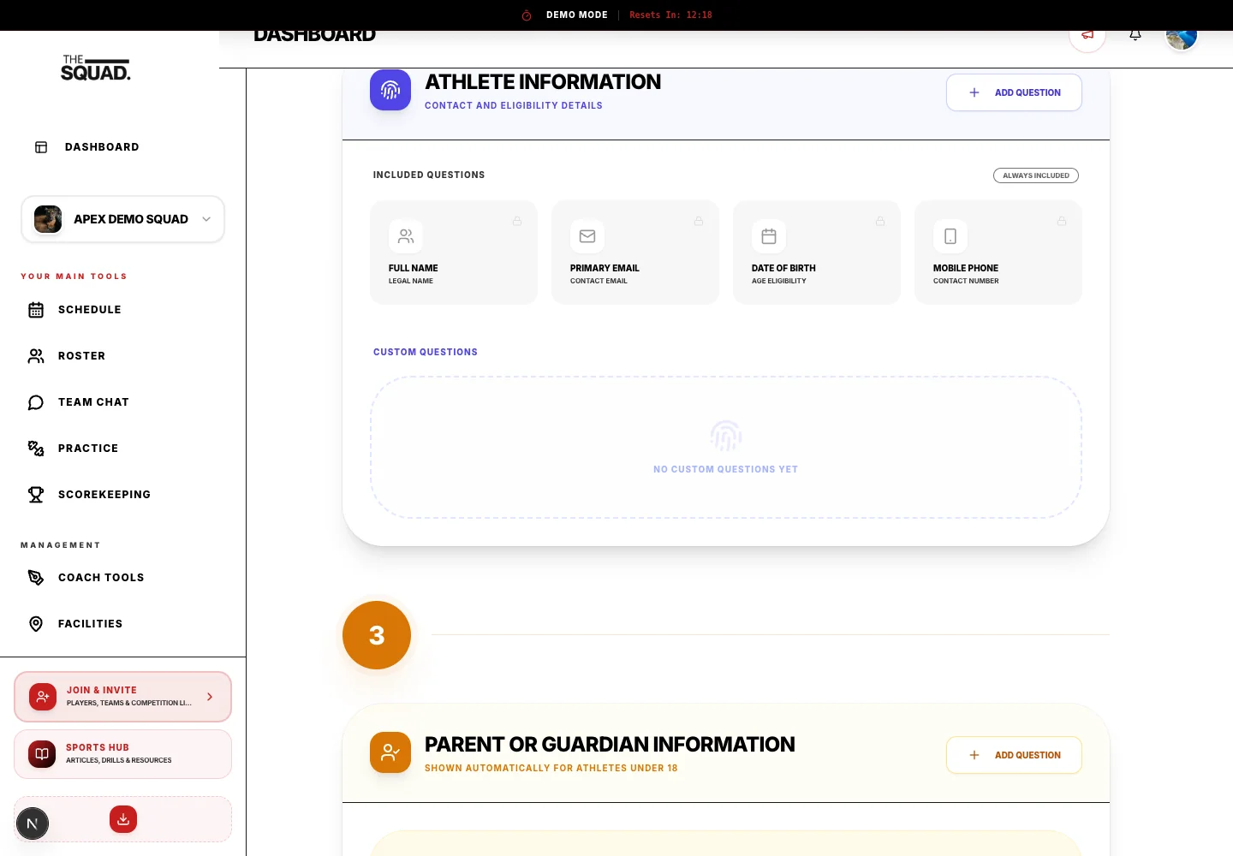
Task: Open Schedule from sidebar
Action: point(122,310)
